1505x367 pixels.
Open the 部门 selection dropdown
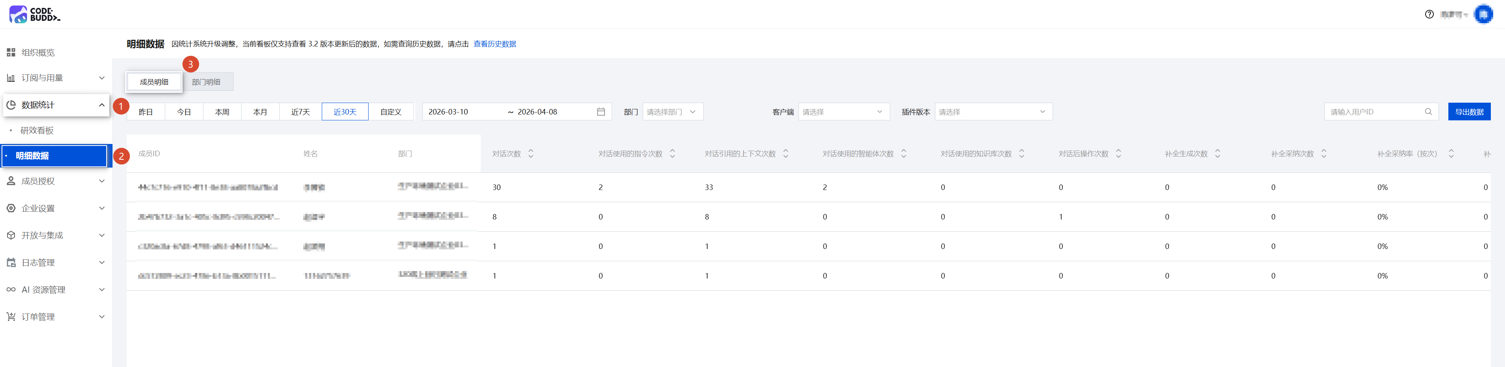(672, 112)
